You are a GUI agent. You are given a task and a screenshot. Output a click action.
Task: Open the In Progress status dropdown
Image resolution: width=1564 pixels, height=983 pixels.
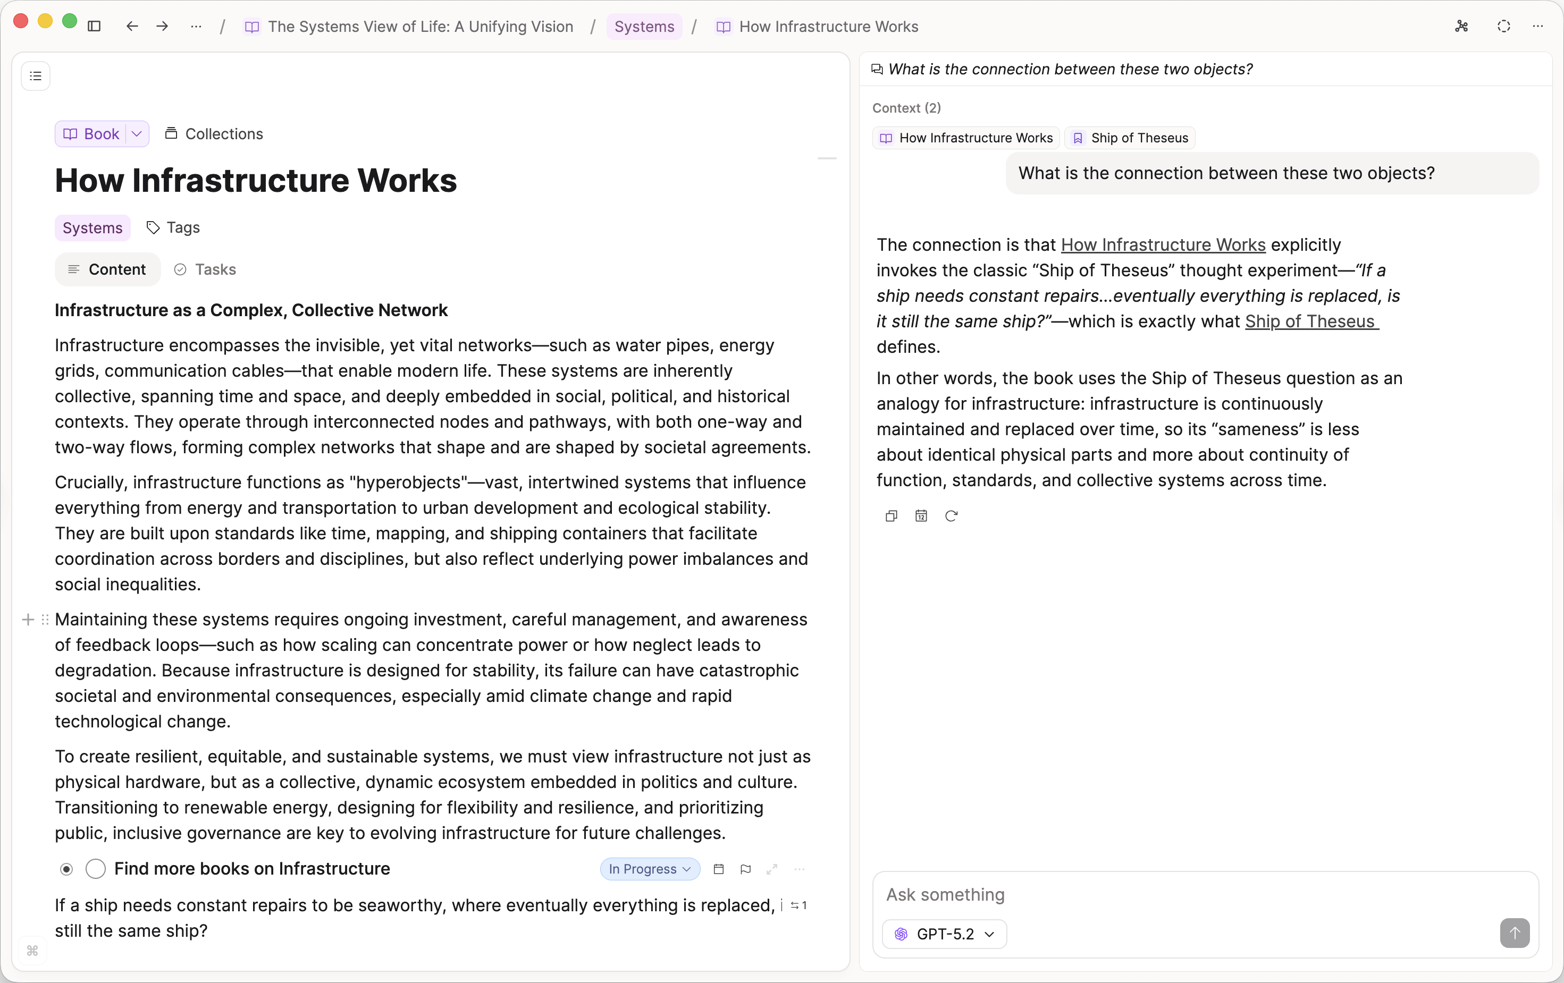coord(650,869)
